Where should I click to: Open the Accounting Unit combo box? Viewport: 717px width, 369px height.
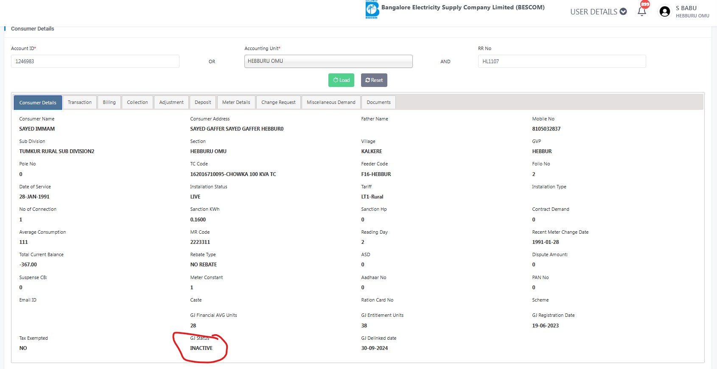pos(328,61)
